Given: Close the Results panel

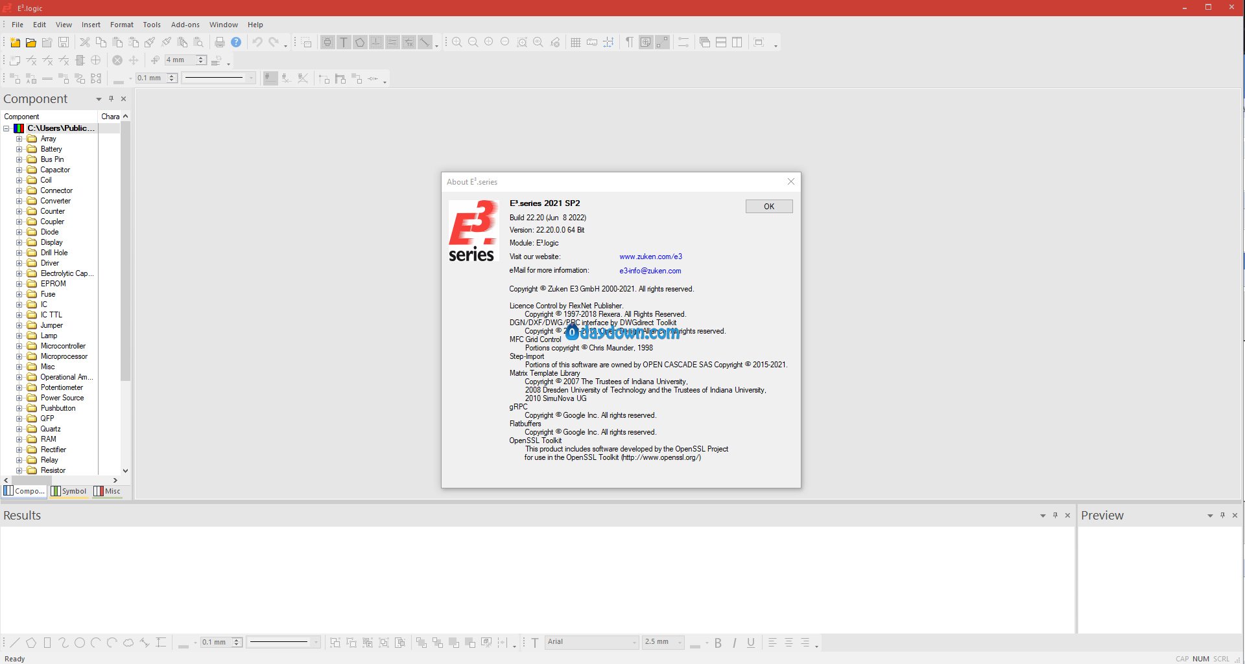Looking at the screenshot, I should 1067,516.
